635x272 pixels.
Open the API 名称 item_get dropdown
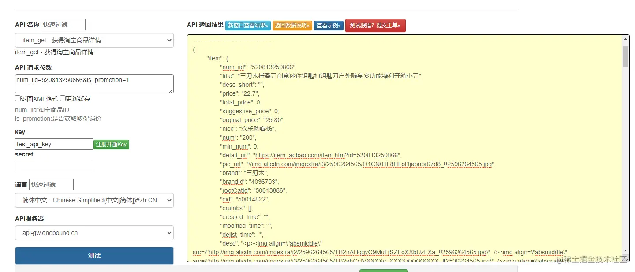point(94,40)
